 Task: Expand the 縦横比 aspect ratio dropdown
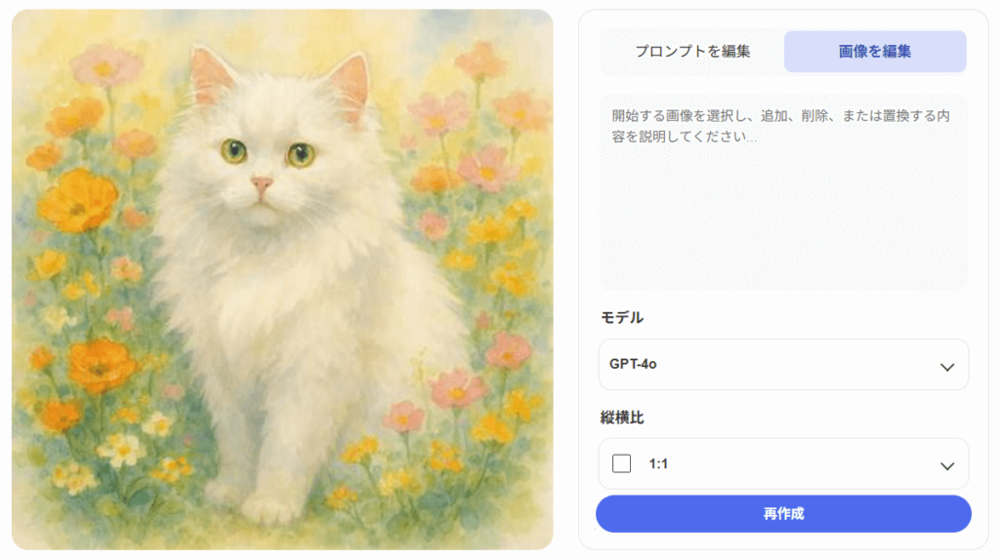tap(783, 463)
